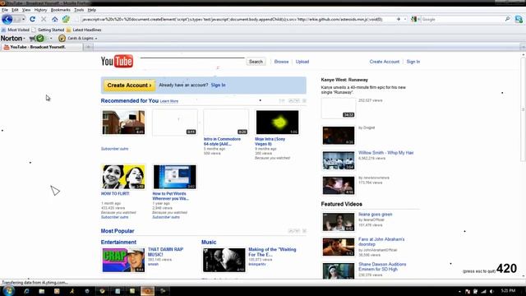Open Willow Smith - Whip My Hair link
526x296 pixels.
pos(385,153)
